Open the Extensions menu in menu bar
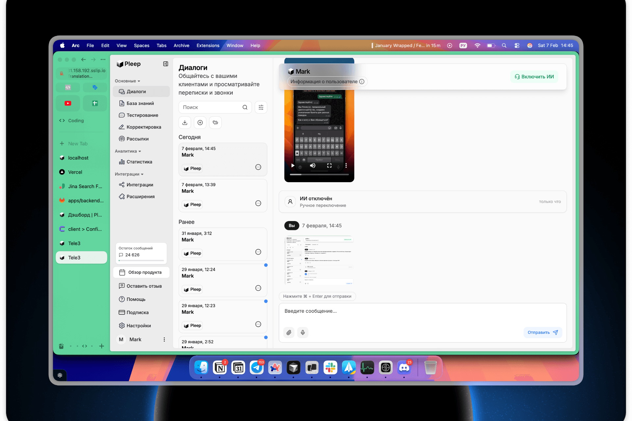Viewport: 632px width, 421px height. coord(208,45)
